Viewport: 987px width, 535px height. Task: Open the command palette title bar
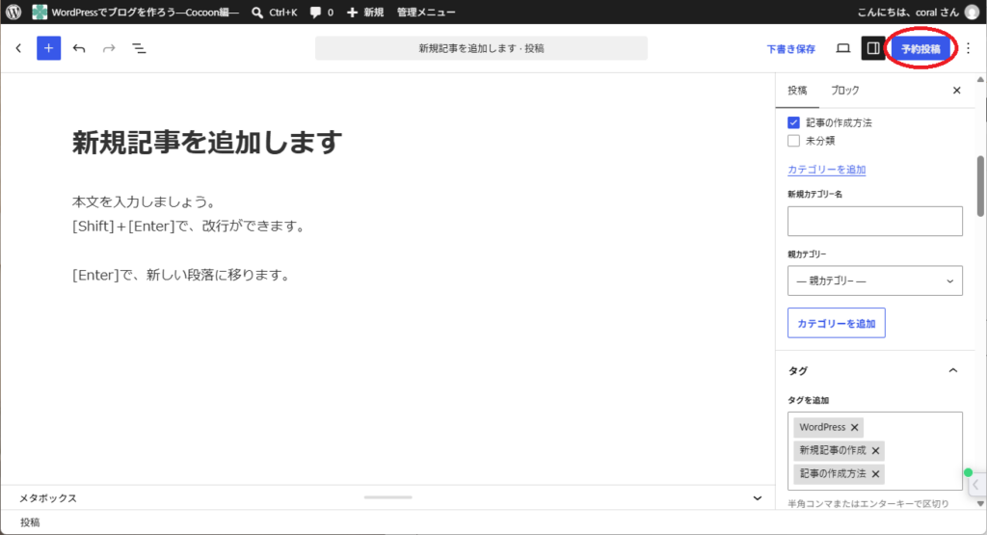(481, 48)
